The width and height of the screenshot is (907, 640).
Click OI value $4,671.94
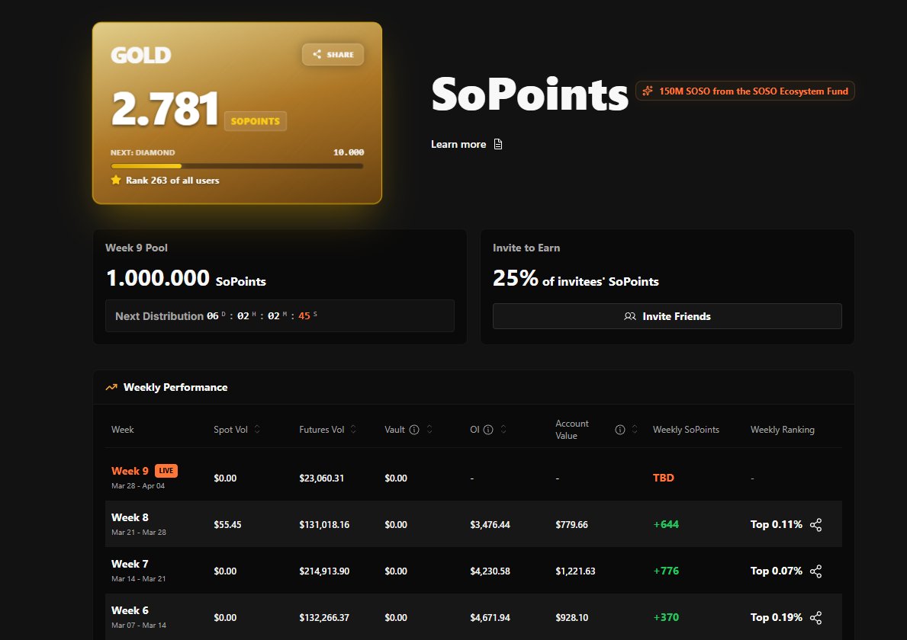pyautogui.click(x=490, y=617)
